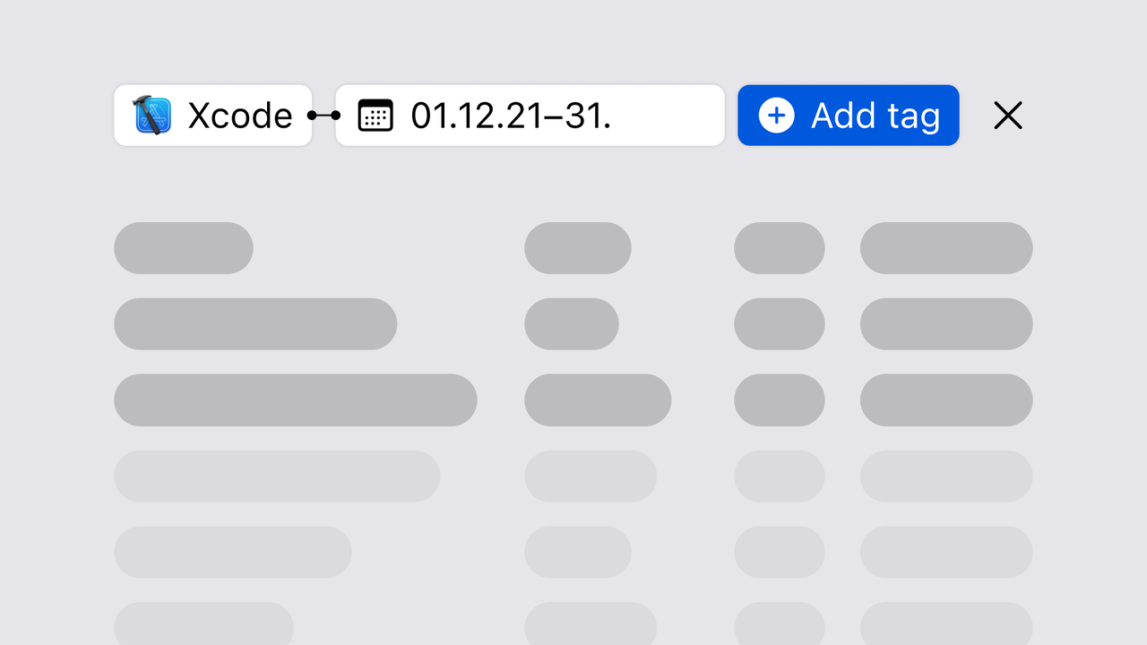This screenshot has width=1147, height=645.
Task: Select the longest dark placeholder bar in third row
Action: pyautogui.click(x=296, y=400)
